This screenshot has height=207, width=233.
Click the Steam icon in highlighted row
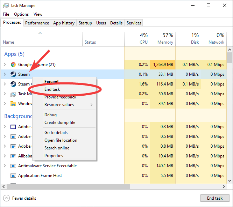[13, 74]
